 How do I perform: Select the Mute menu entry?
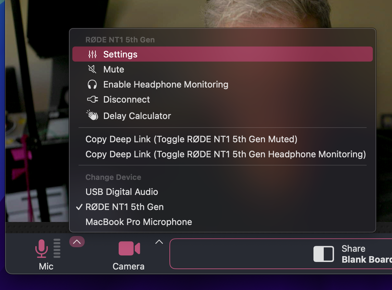(x=223, y=69)
